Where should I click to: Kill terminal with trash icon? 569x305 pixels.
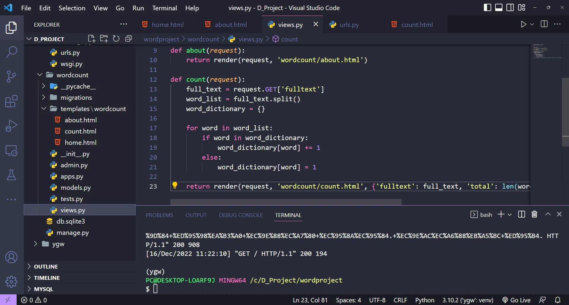[534, 214]
